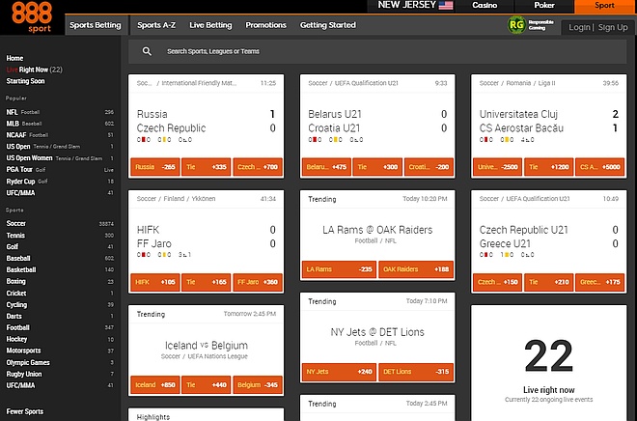Select NFL Football under Popular
Screen dimensions: 637x421
coord(60,112)
